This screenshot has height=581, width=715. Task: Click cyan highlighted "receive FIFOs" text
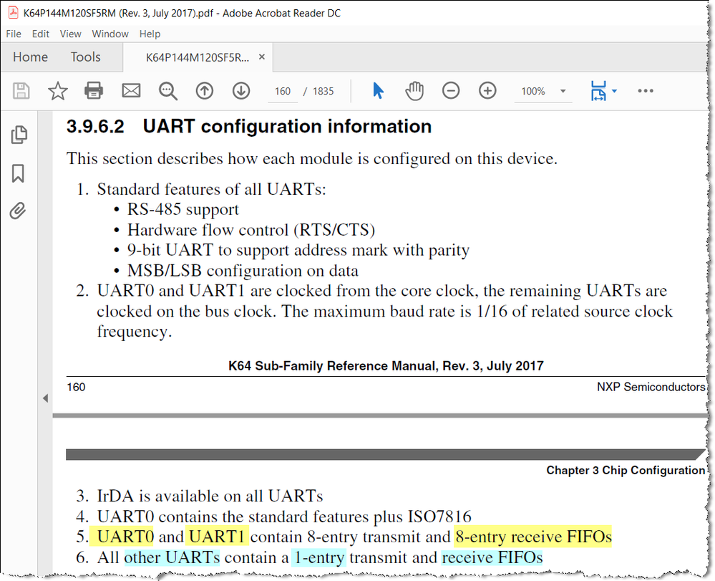pyautogui.click(x=492, y=557)
